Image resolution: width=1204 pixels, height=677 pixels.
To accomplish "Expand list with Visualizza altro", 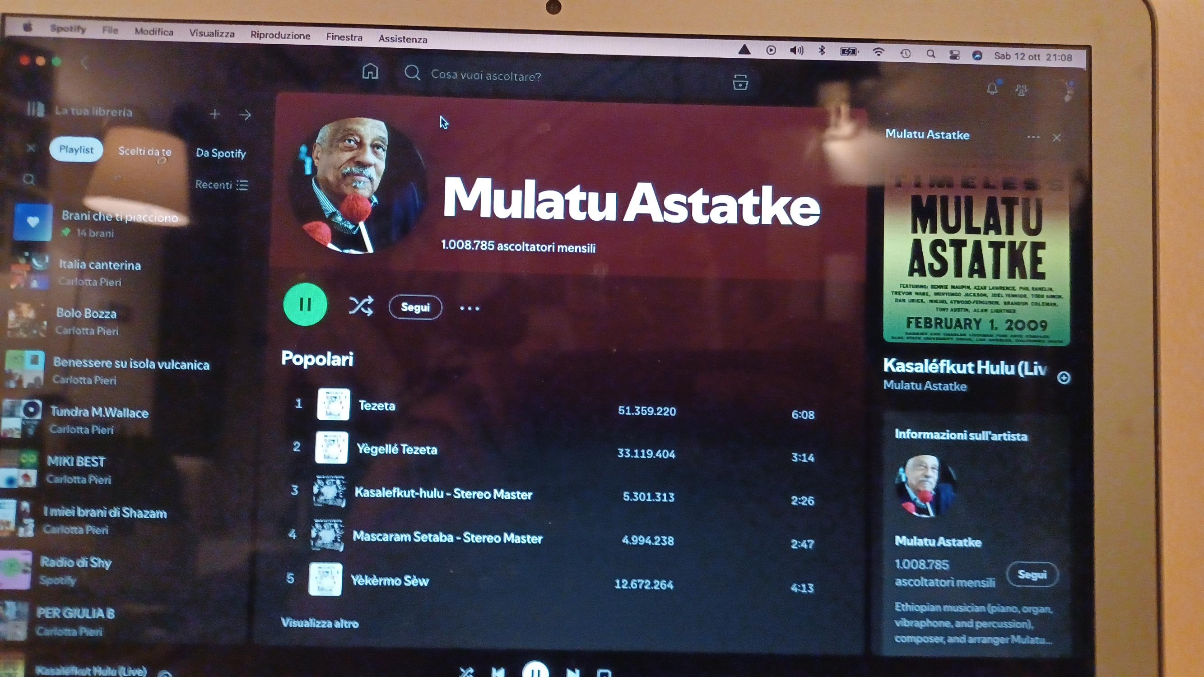I will point(320,623).
